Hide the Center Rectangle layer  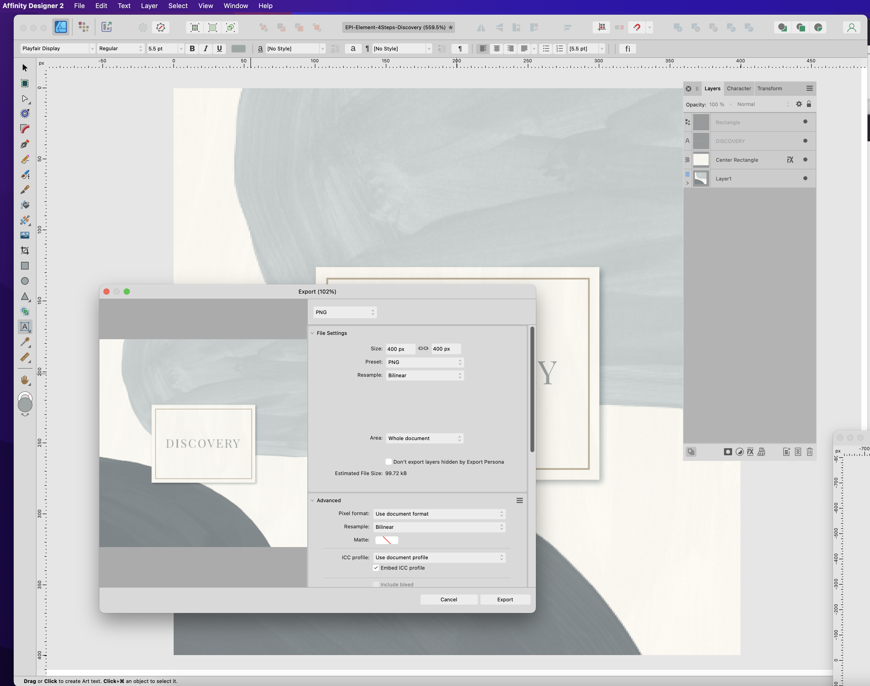(805, 160)
